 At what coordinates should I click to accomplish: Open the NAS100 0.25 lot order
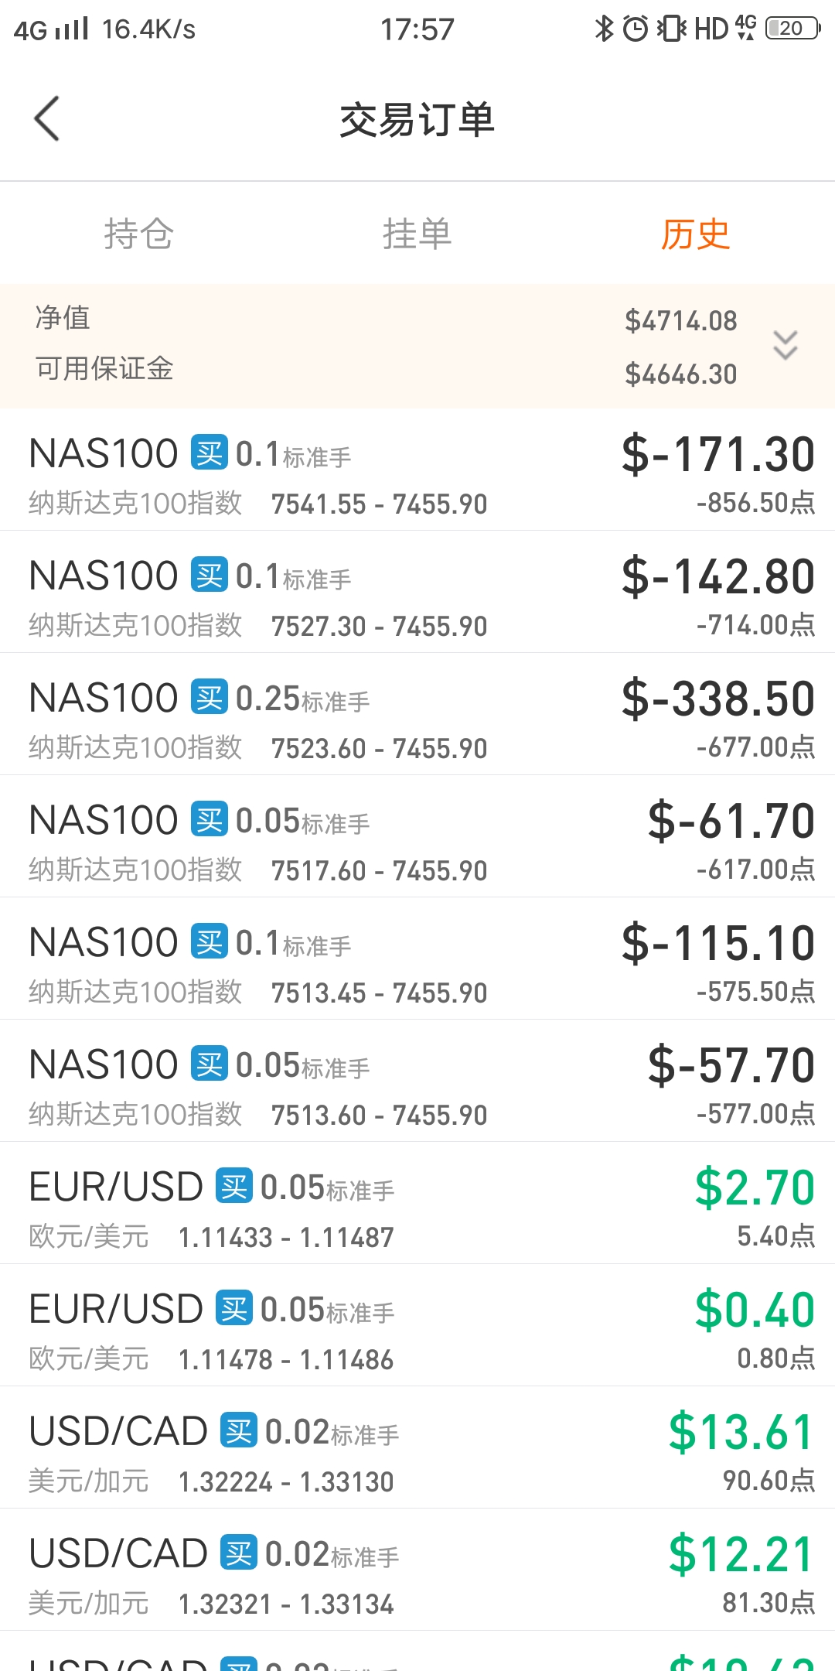417,715
